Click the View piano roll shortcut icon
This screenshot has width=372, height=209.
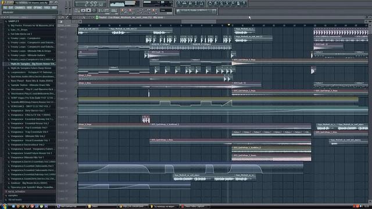pyautogui.click(x=190, y=3)
